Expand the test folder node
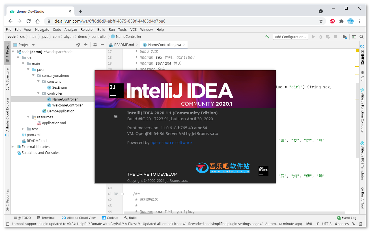 coord(23,129)
